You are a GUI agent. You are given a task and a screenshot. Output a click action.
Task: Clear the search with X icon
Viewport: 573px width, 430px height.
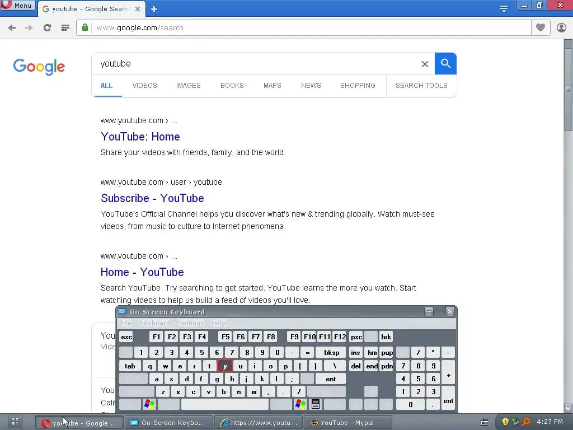(425, 64)
